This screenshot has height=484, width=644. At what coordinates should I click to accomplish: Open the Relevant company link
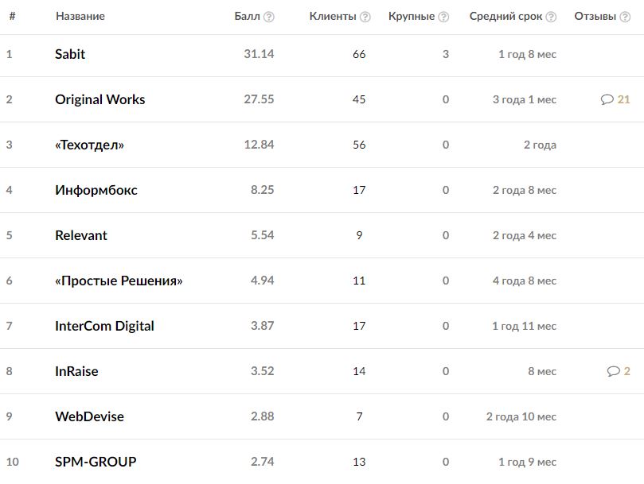pos(80,235)
